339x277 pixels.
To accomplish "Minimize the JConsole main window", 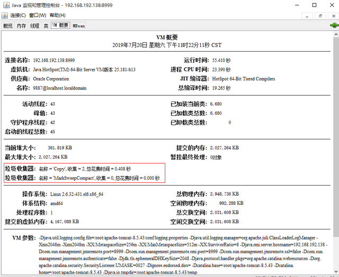I will pyautogui.click(x=297, y=5).
